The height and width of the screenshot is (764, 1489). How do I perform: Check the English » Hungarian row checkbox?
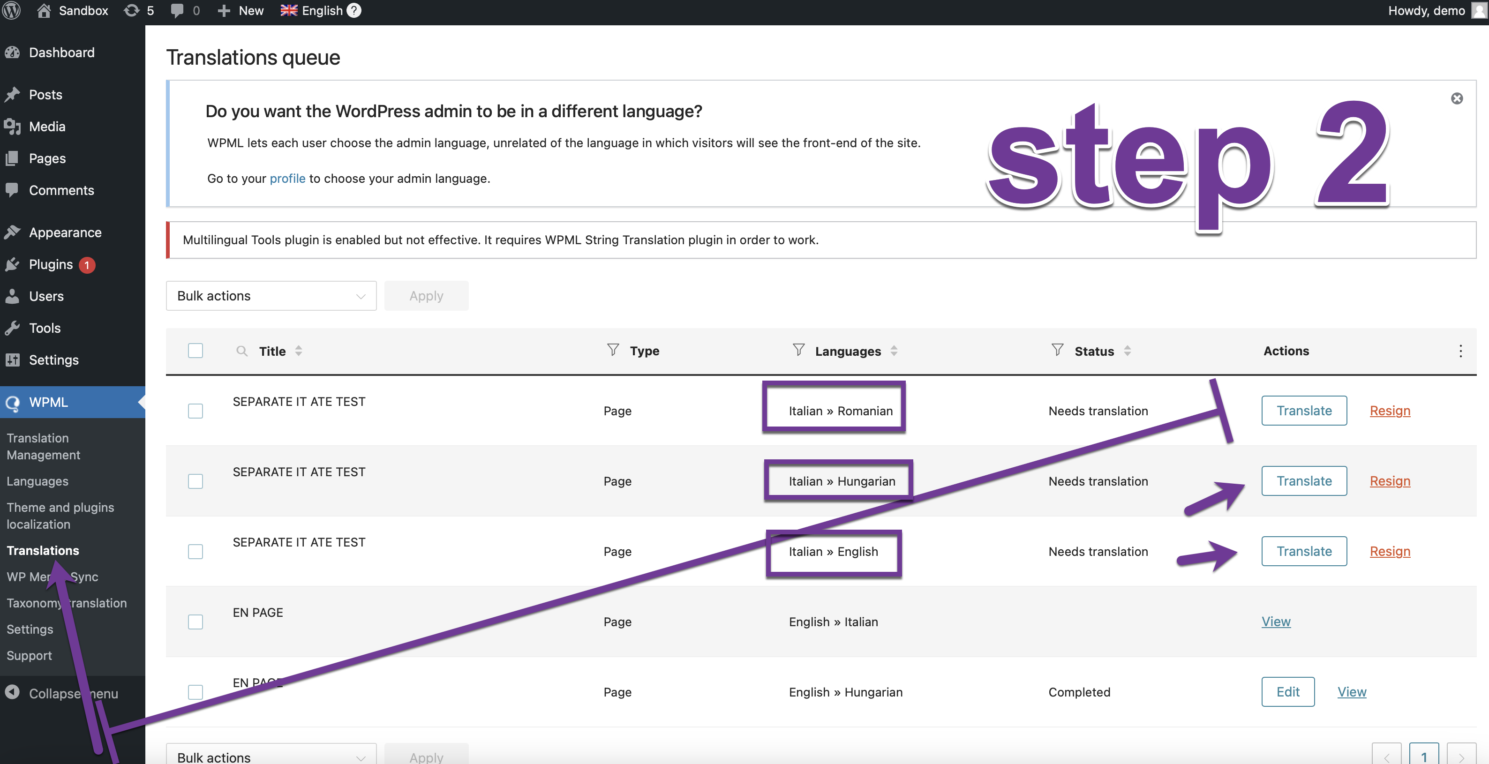[196, 692]
